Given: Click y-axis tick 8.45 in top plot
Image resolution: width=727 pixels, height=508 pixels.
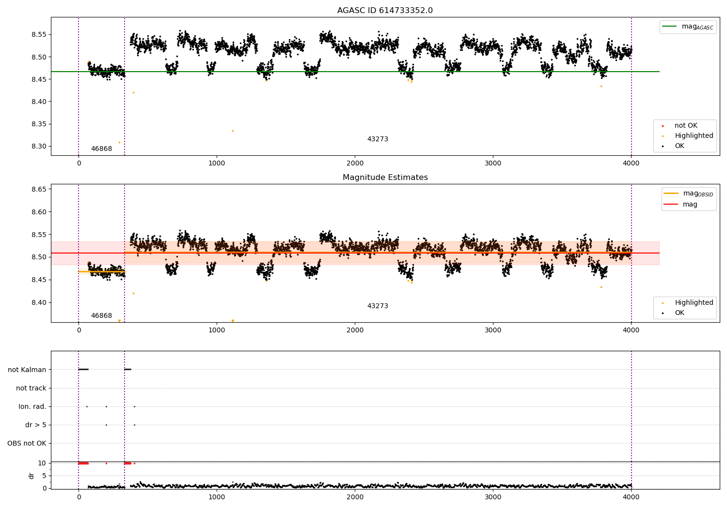Looking at the screenshot, I should (39, 80).
